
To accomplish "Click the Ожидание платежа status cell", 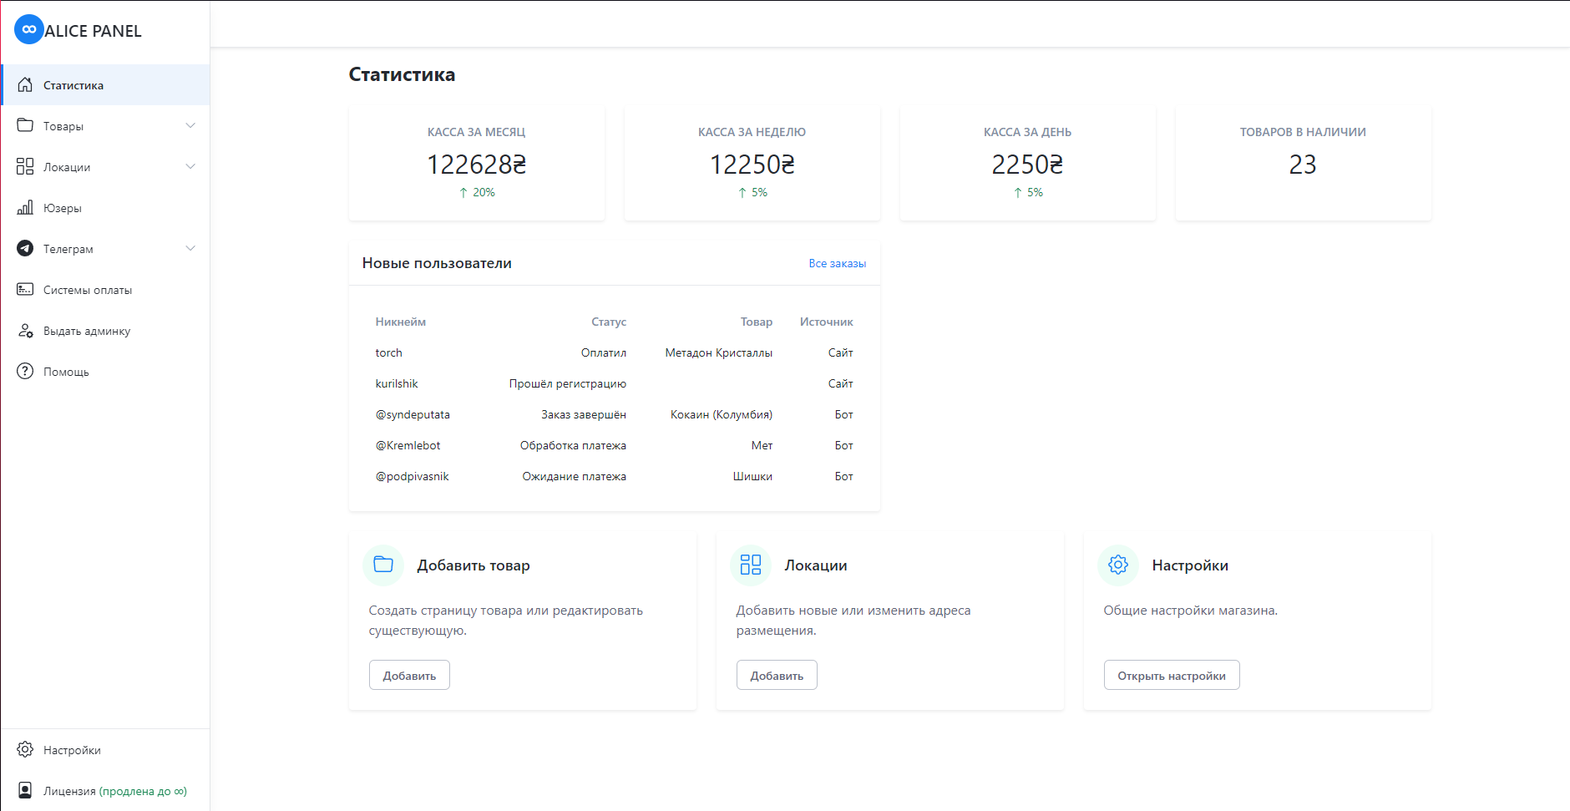I will [x=575, y=476].
